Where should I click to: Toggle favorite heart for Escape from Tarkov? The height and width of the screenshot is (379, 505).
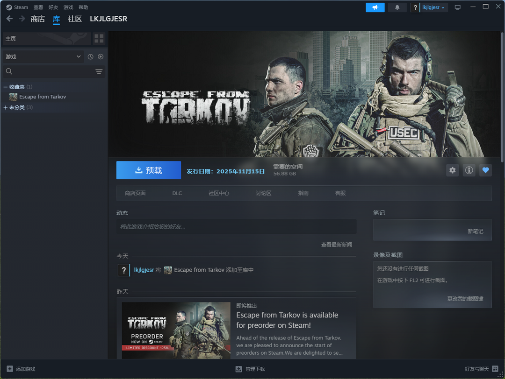tap(485, 170)
